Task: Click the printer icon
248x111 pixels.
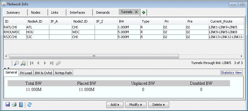Action: pyautogui.click(x=14, y=105)
